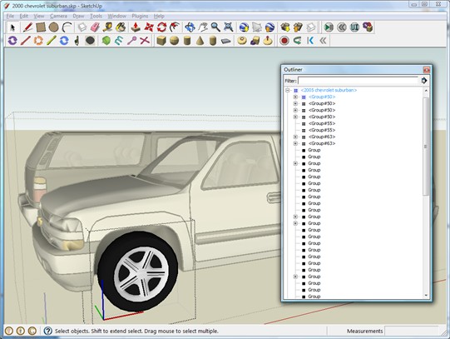Viewport: 450px width, 339px height.
Task: Open the Camera menu
Action: [x=58, y=16]
